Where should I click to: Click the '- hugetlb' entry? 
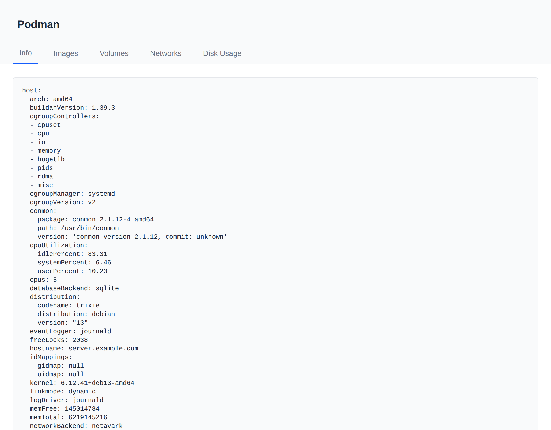47,159
